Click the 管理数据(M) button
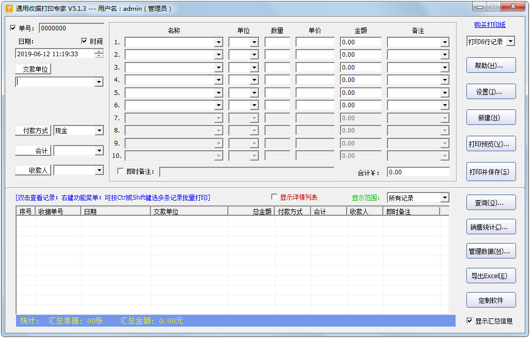Screen dimensions: 531x338 (491, 251)
